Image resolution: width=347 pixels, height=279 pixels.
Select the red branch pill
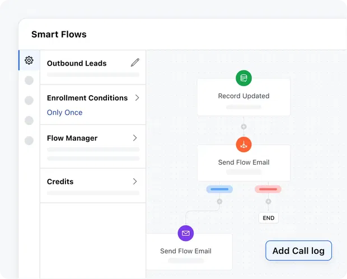[x=268, y=189]
